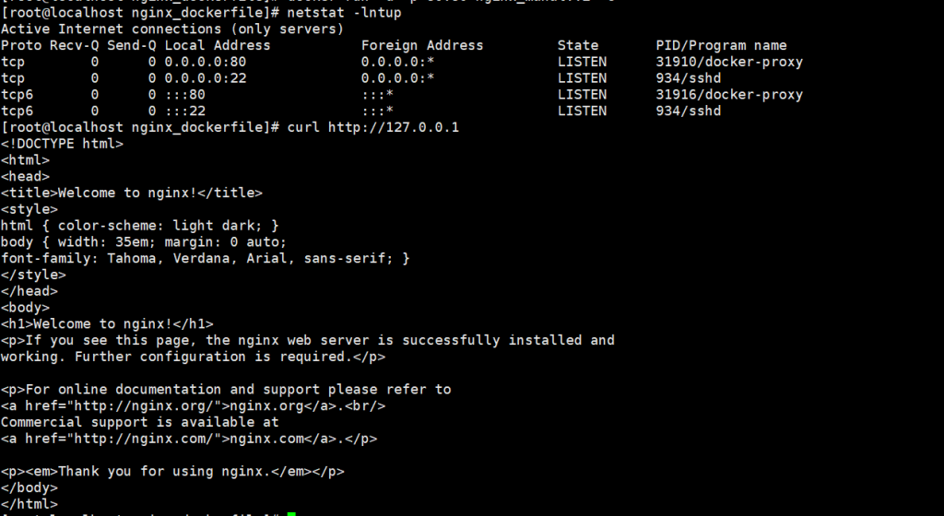Click the <title>Welcome to nginx!</title> line
944x516 pixels.
pyautogui.click(x=132, y=193)
